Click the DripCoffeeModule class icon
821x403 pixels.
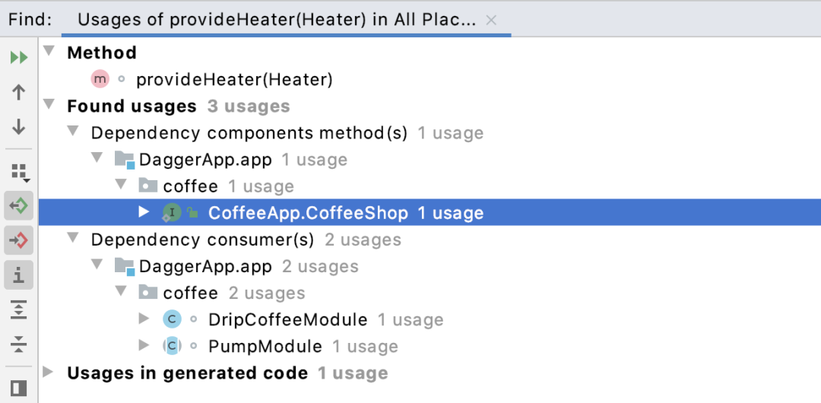(172, 320)
